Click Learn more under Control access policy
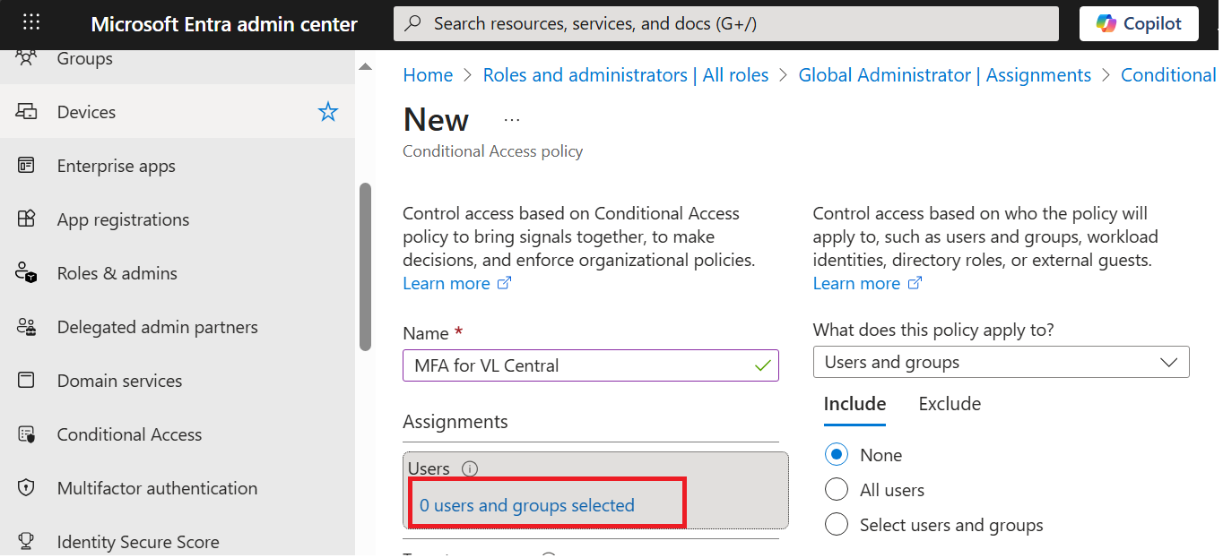The image size is (1223, 558). click(447, 283)
